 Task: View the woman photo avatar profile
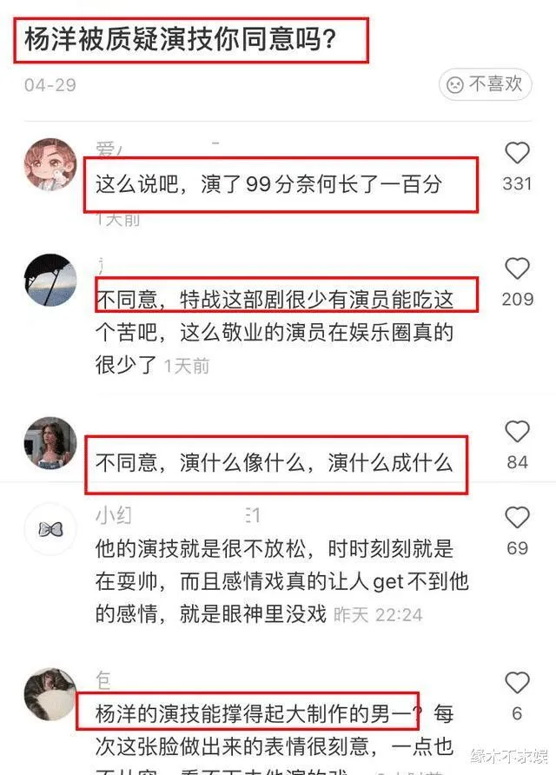(x=50, y=443)
